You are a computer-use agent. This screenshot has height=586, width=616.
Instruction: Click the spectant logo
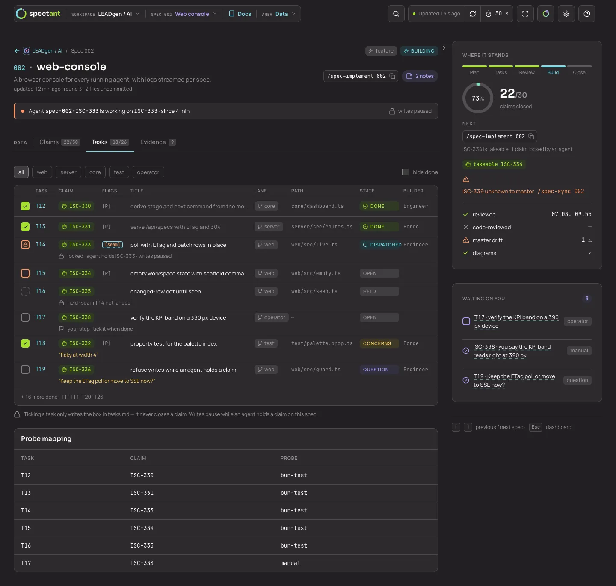[38, 14]
